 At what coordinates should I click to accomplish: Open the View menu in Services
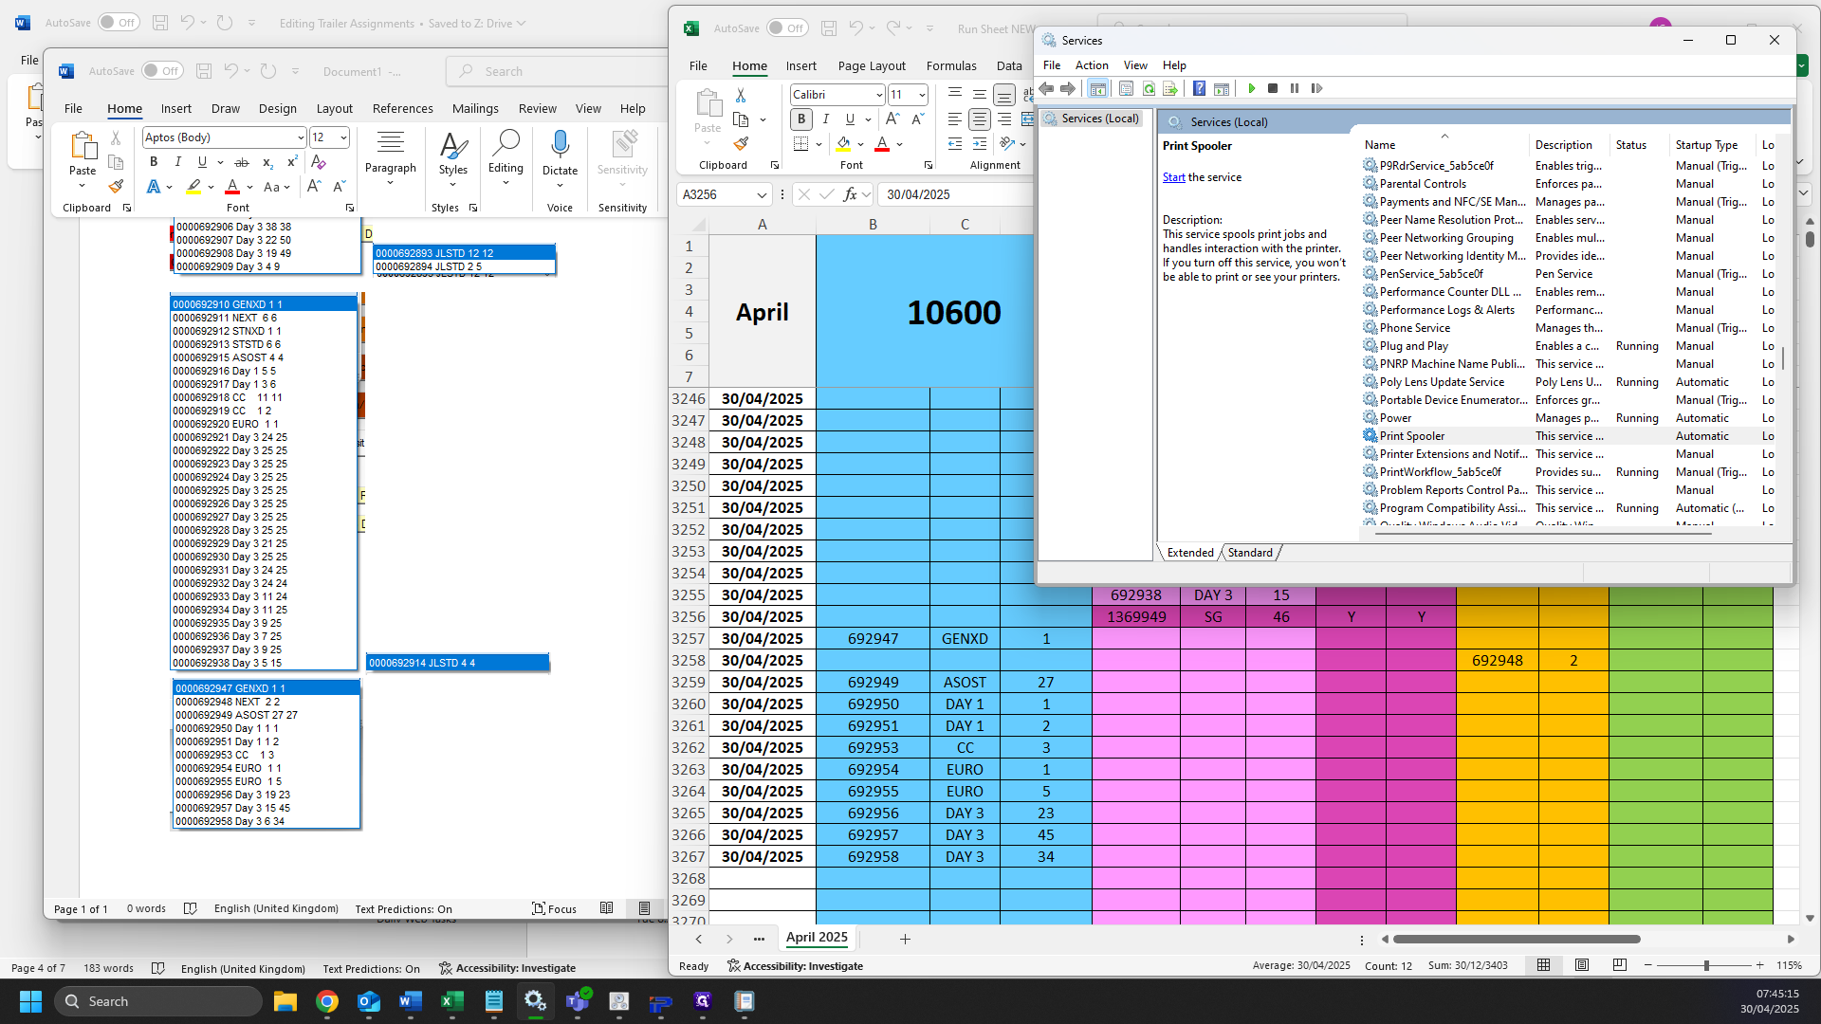coord(1135,65)
